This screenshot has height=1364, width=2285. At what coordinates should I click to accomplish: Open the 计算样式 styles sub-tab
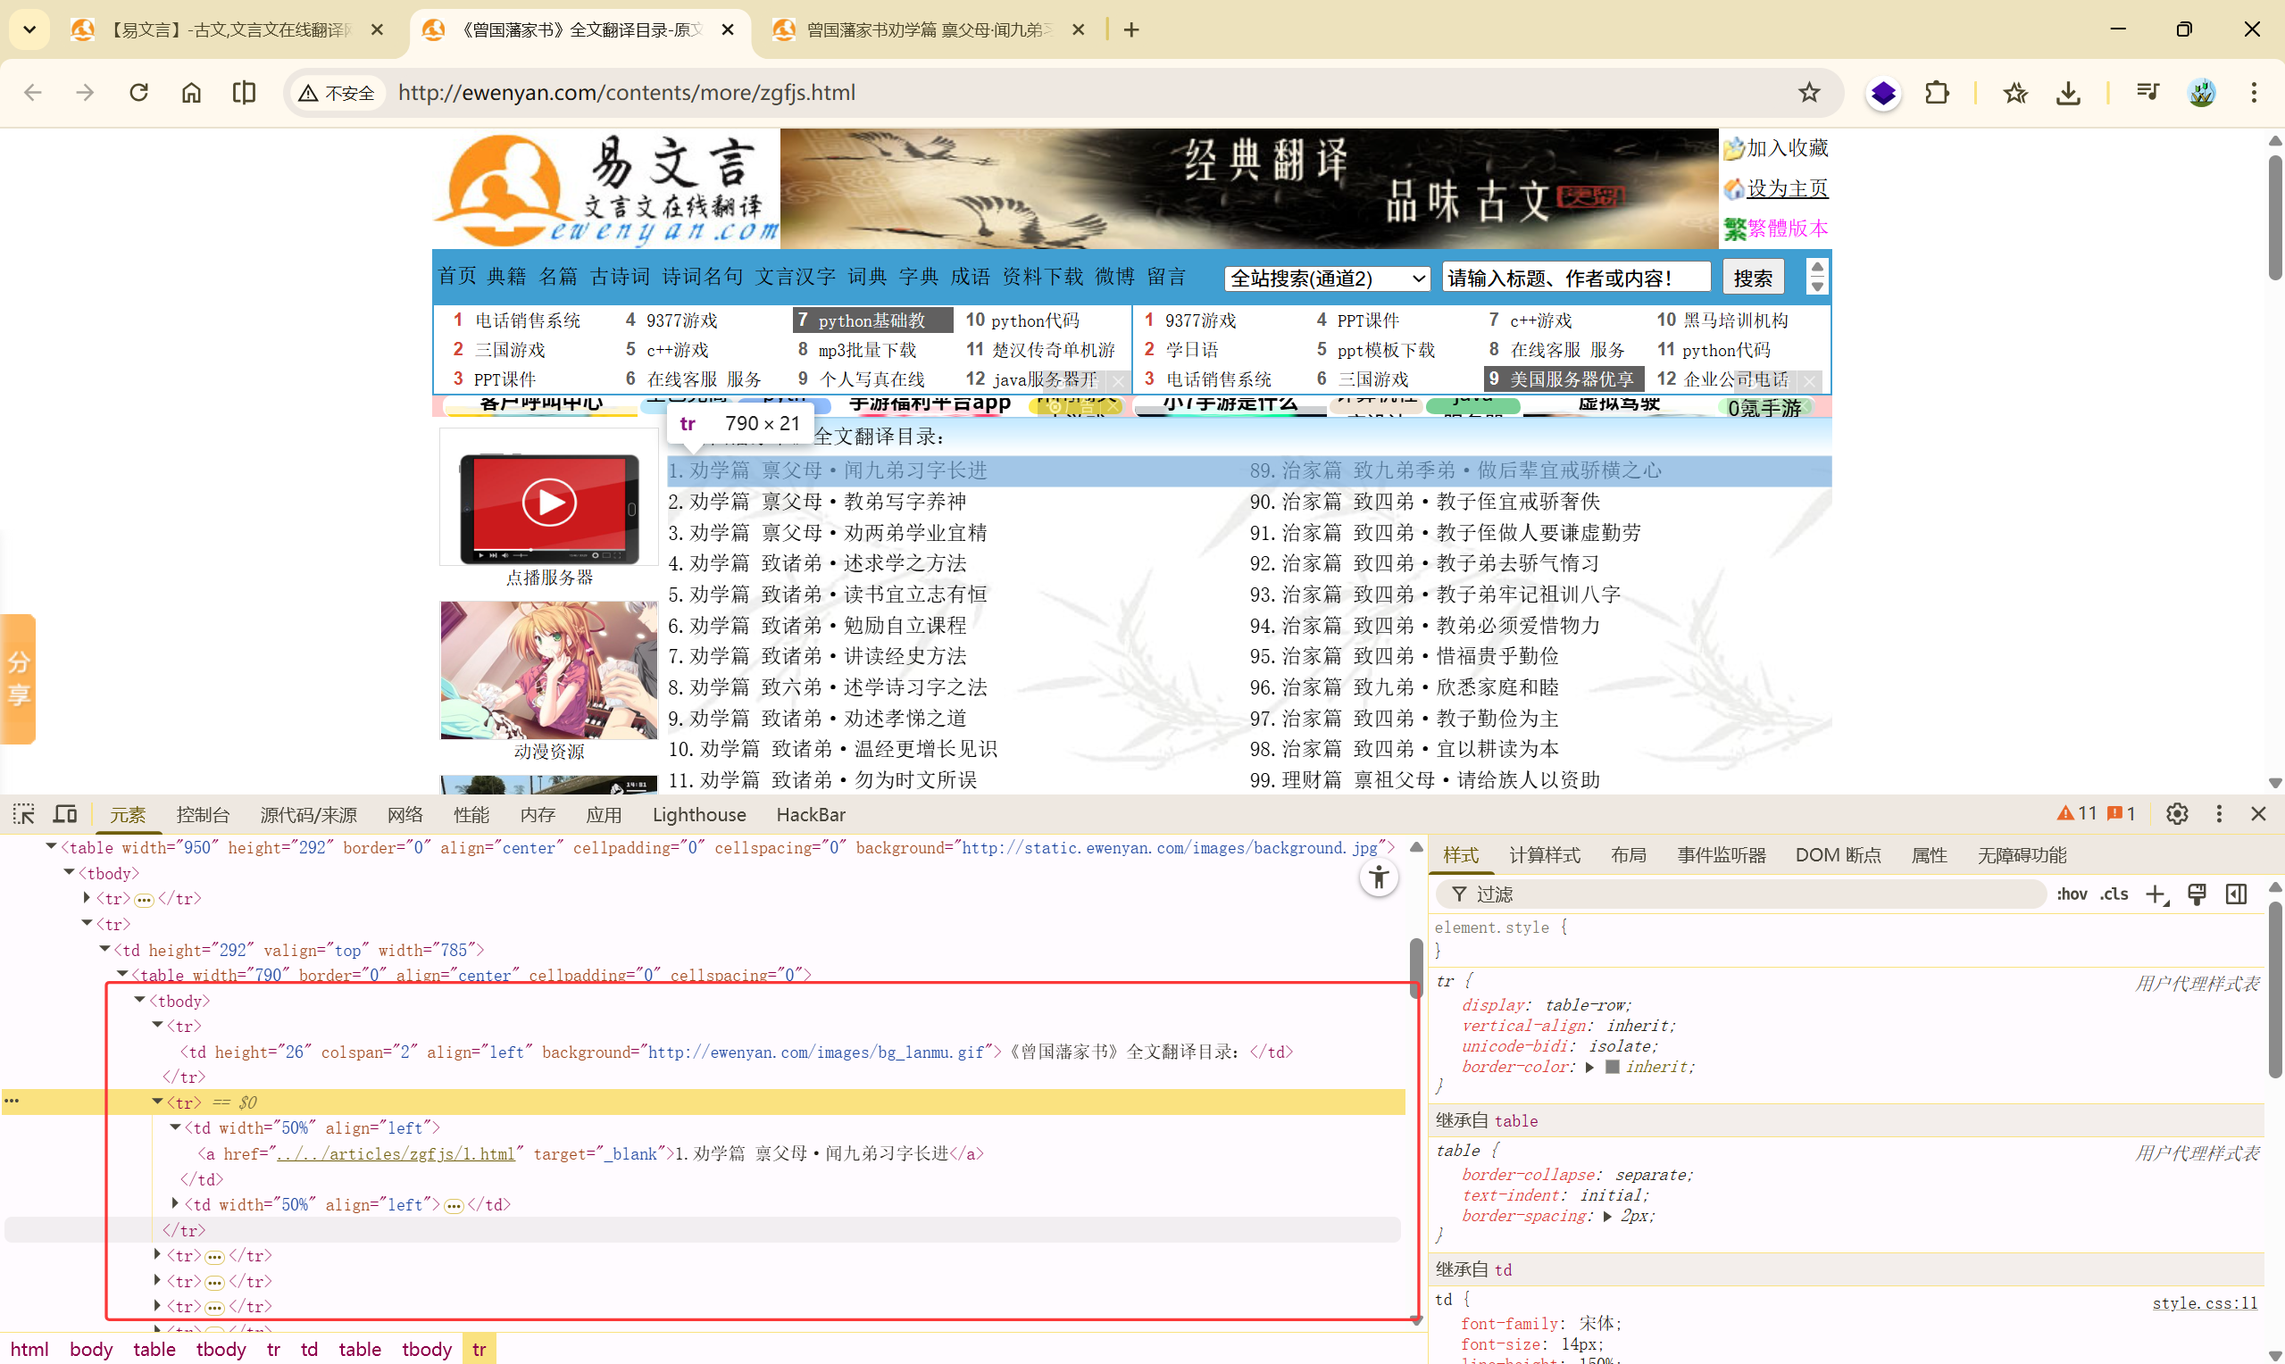pyautogui.click(x=1544, y=856)
